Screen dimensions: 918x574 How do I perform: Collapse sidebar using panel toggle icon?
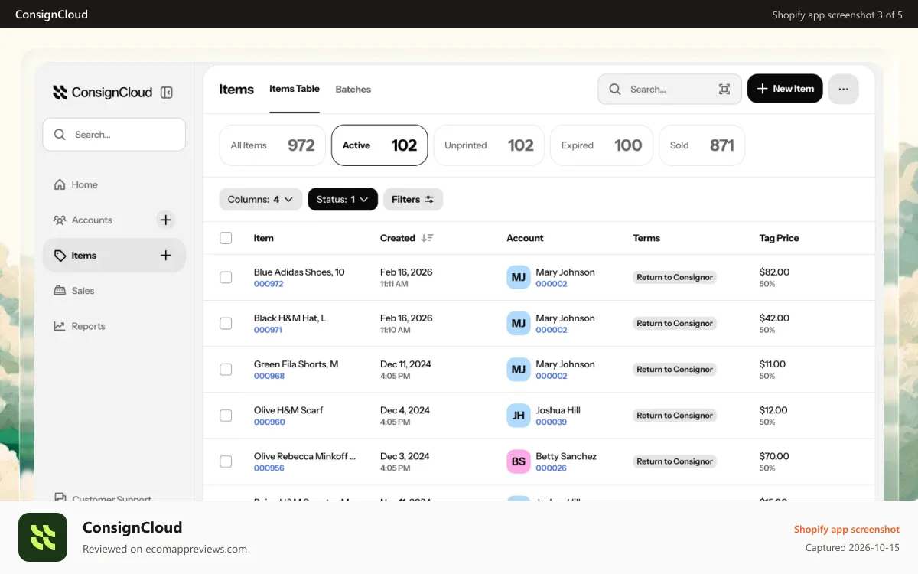pyautogui.click(x=166, y=93)
